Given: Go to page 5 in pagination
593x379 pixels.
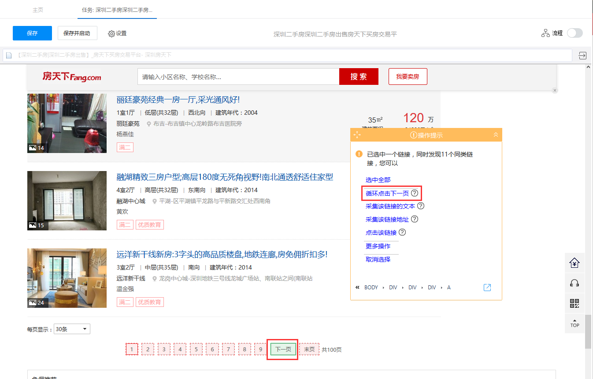Looking at the screenshot, I should pyautogui.click(x=196, y=350).
